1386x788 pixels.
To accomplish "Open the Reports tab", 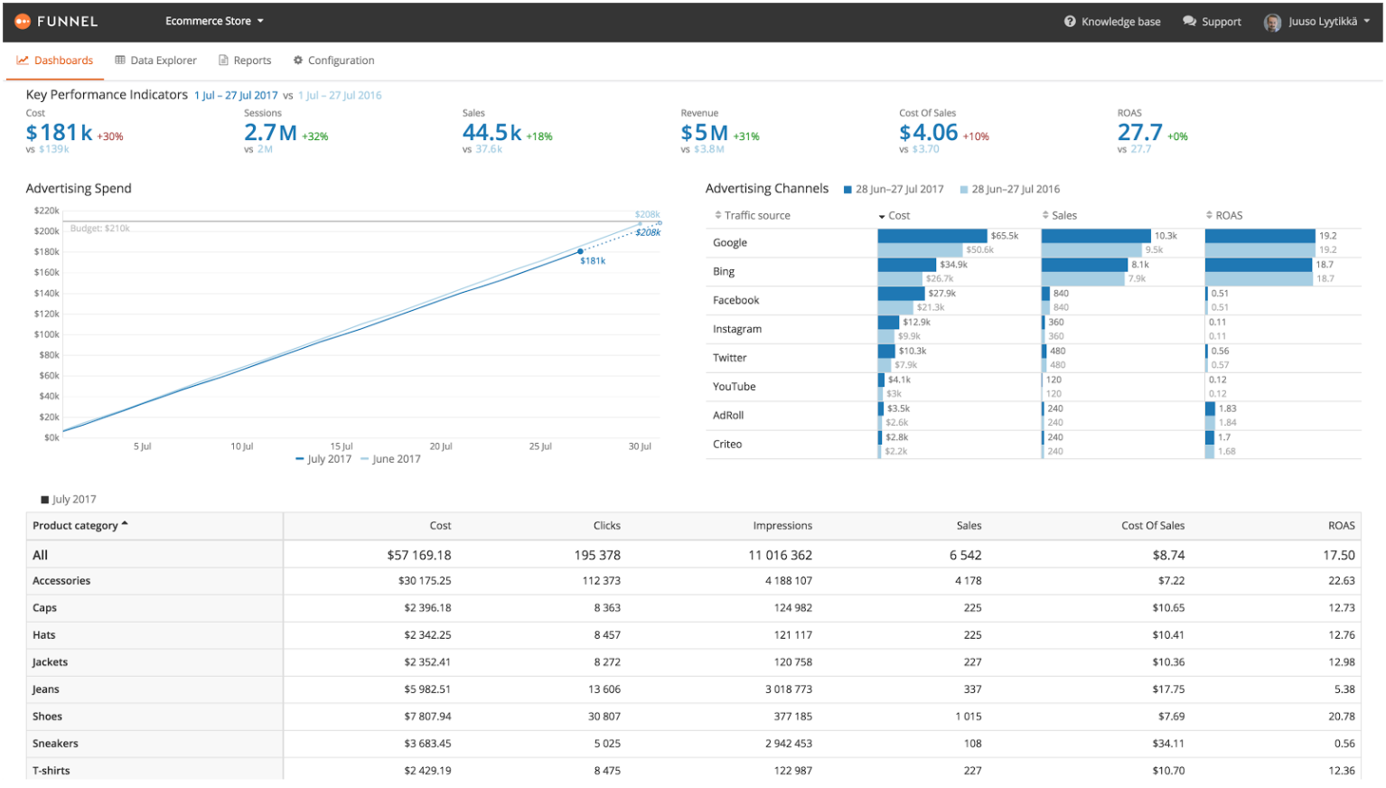I will tap(252, 61).
